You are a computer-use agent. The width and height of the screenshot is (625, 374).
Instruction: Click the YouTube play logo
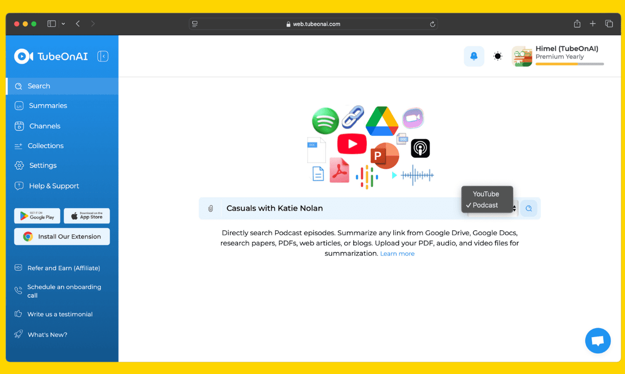(x=352, y=144)
